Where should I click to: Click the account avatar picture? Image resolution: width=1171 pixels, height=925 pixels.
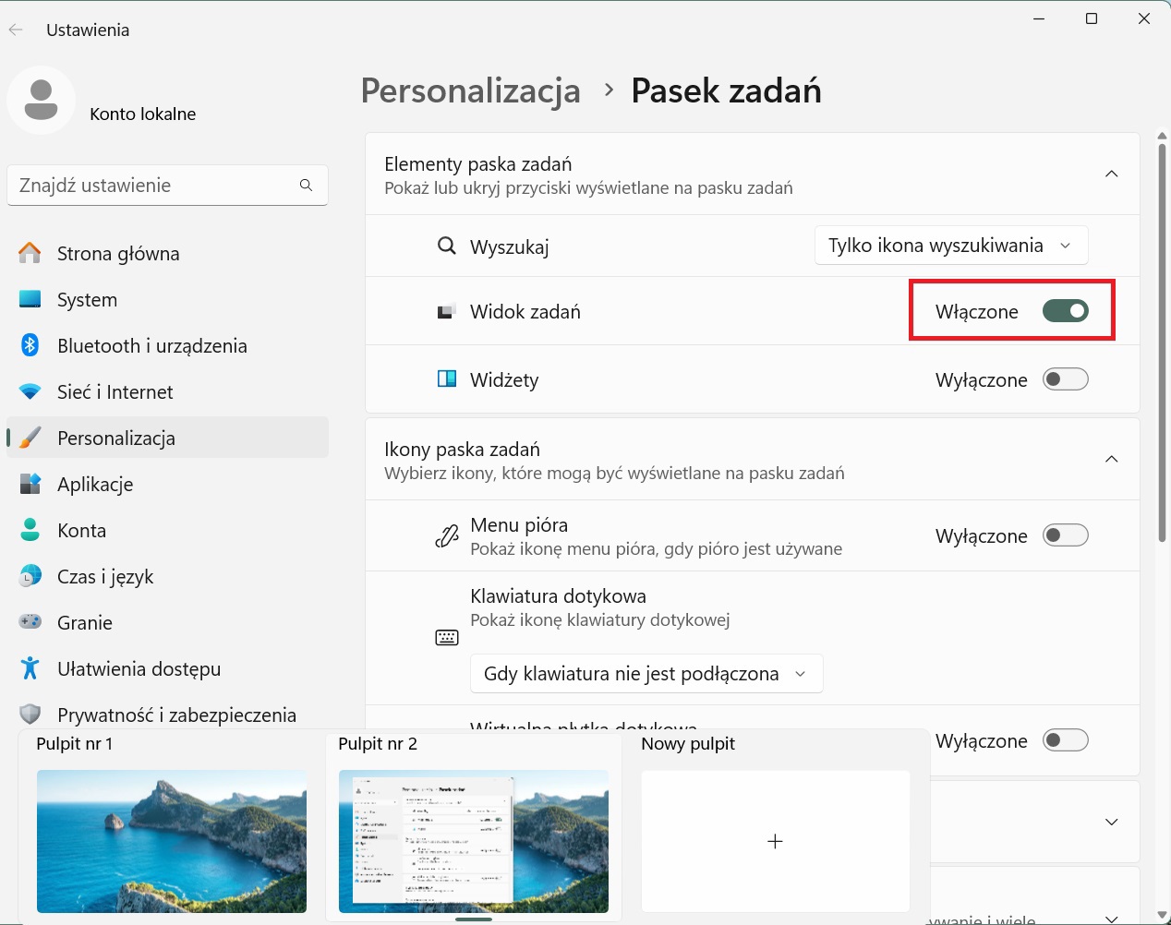tap(41, 100)
